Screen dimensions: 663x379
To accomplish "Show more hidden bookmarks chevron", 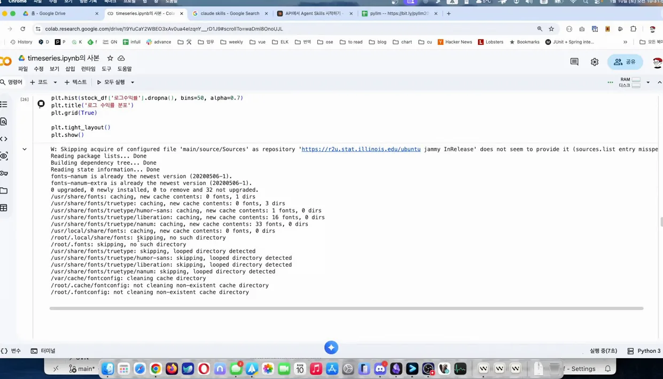I will [x=625, y=42].
